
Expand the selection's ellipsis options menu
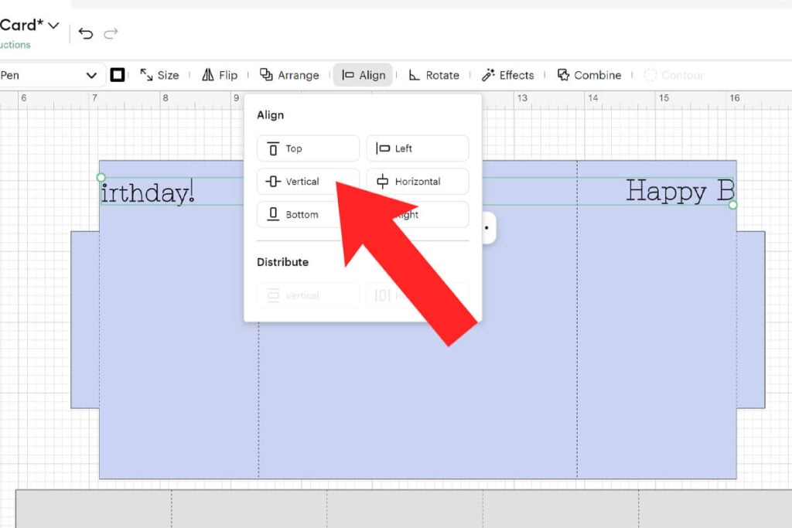(485, 228)
